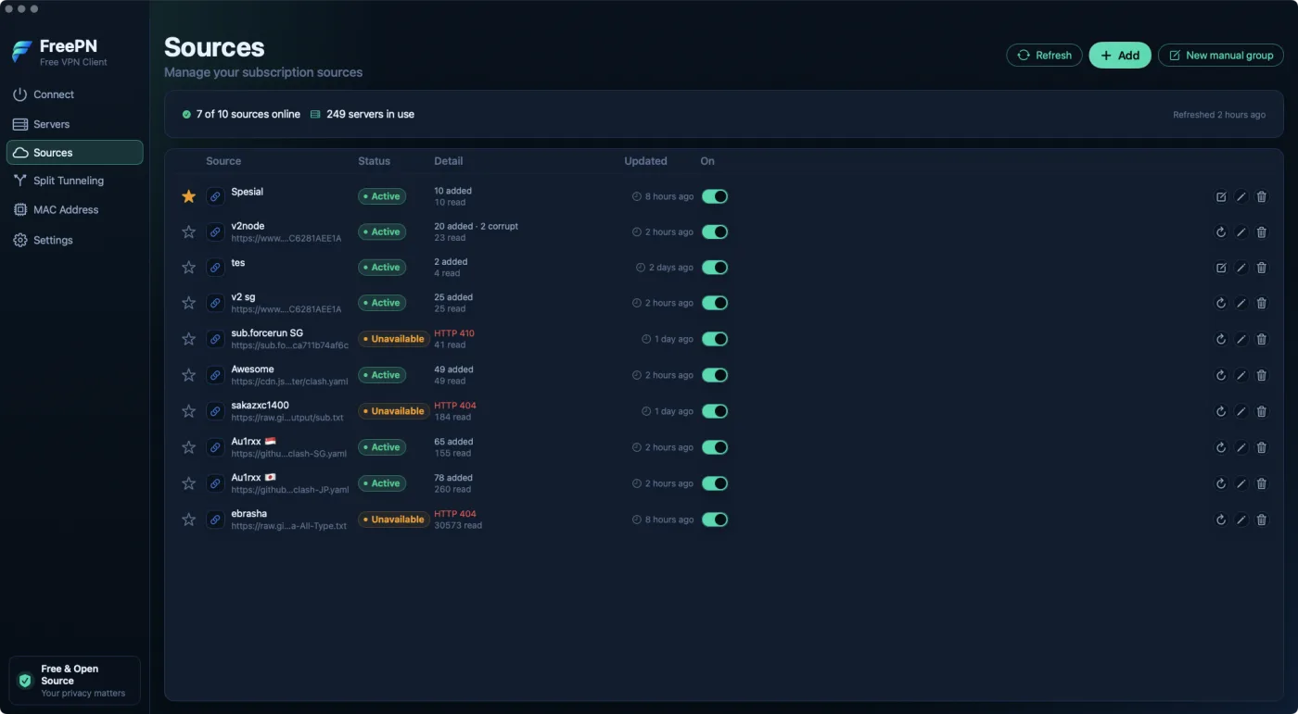Image resolution: width=1298 pixels, height=714 pixels.
Task: Create a New manual group
Action: tap(1221, 56)
